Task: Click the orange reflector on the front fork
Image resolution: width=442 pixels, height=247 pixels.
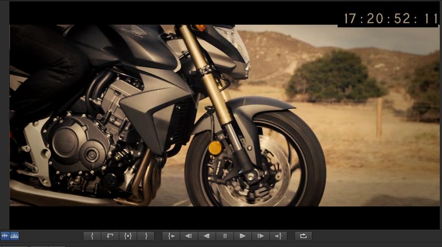Action: (x=216, y=148)
